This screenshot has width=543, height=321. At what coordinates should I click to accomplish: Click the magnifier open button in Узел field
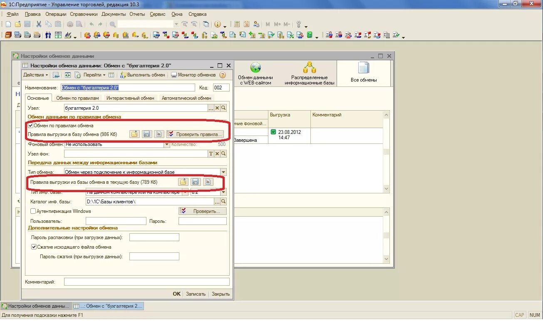click(x=223, y=108)
